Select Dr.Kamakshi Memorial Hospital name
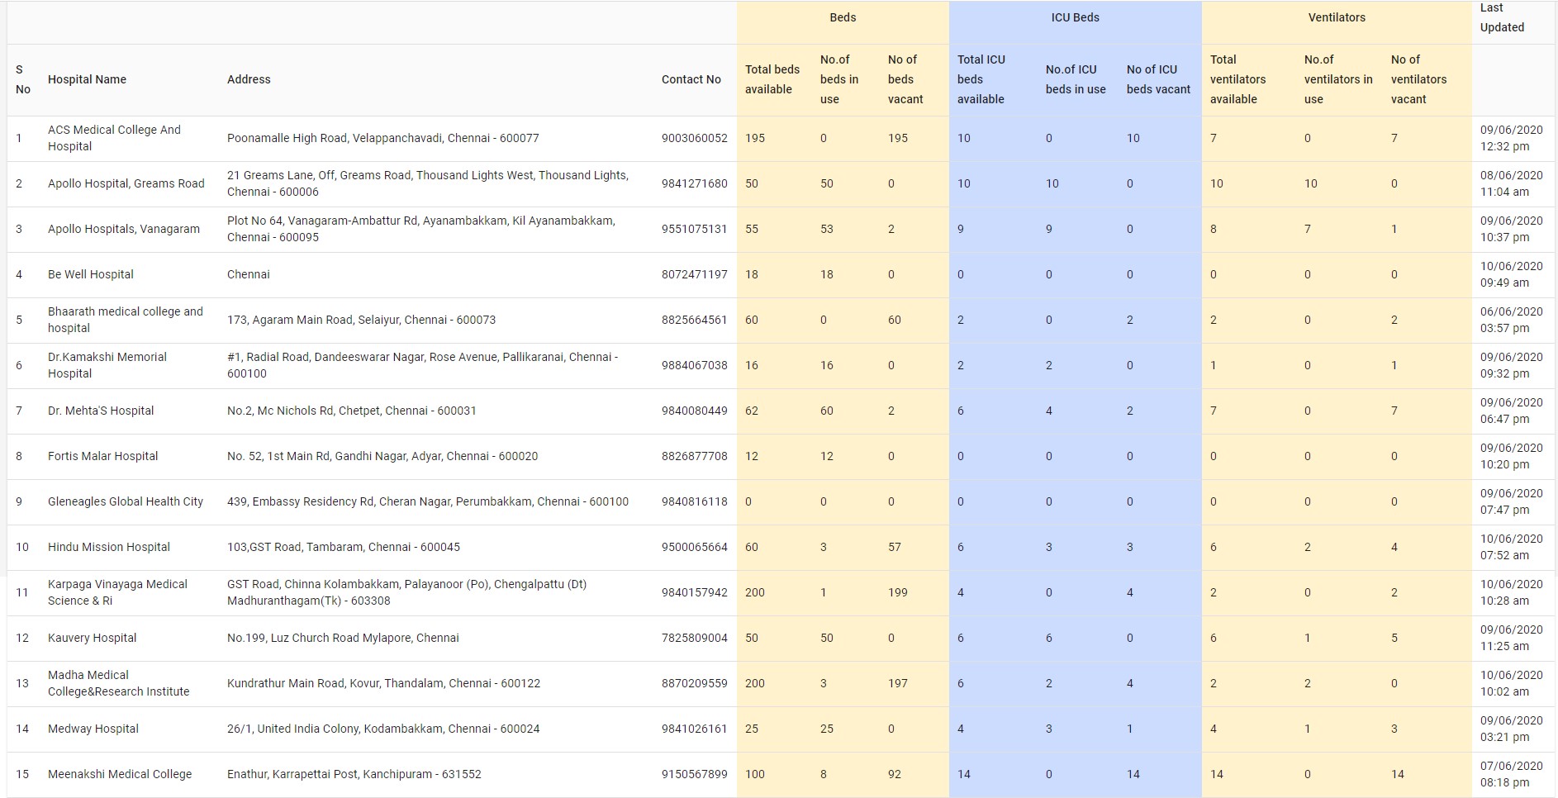Viewport: 1558px width, 798px height. pos(107,365)
